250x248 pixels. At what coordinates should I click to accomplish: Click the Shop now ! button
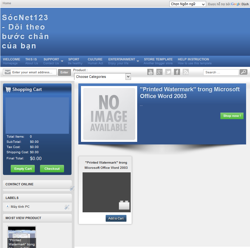click(x=232, y=116)
